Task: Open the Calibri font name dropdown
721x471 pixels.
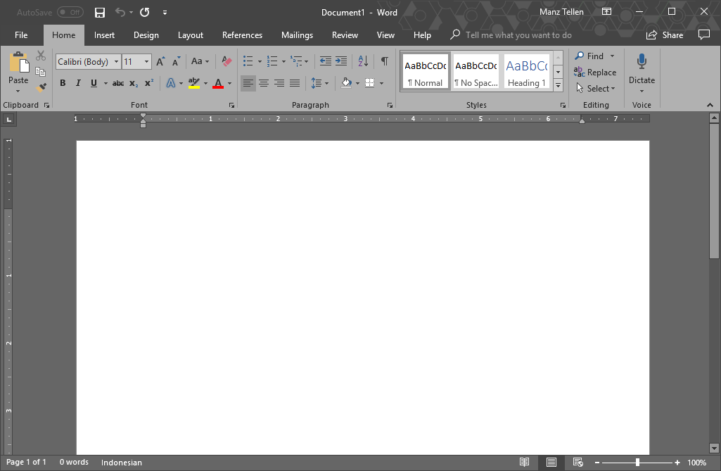Action: [x=117, y=62]
